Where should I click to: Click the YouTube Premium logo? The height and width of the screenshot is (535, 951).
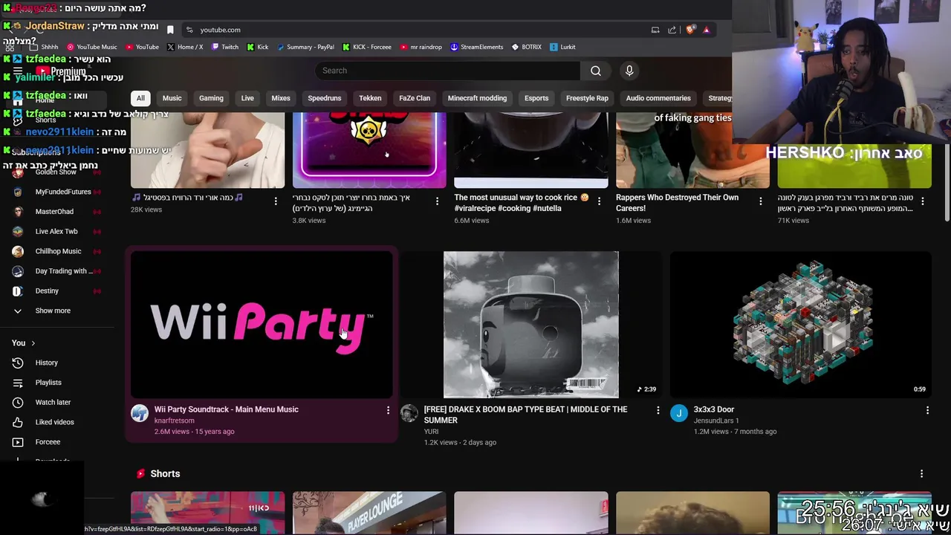click(61, 71)
